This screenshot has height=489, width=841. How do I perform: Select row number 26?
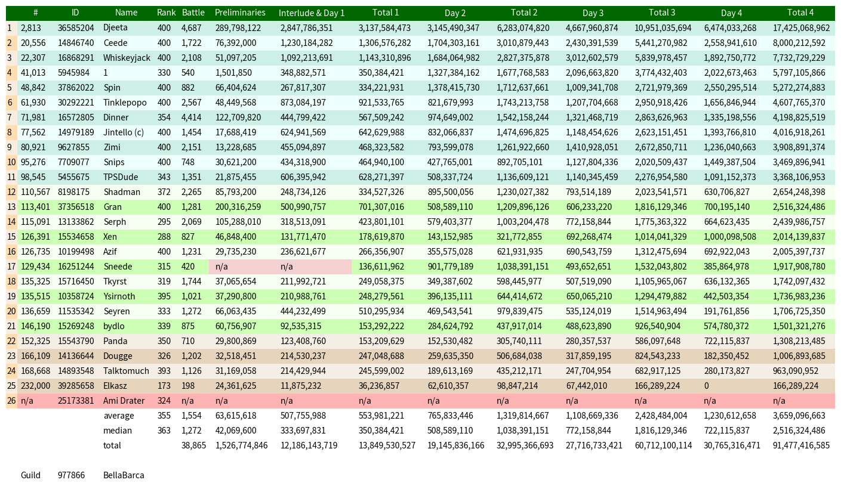click(x=11, y=401)
